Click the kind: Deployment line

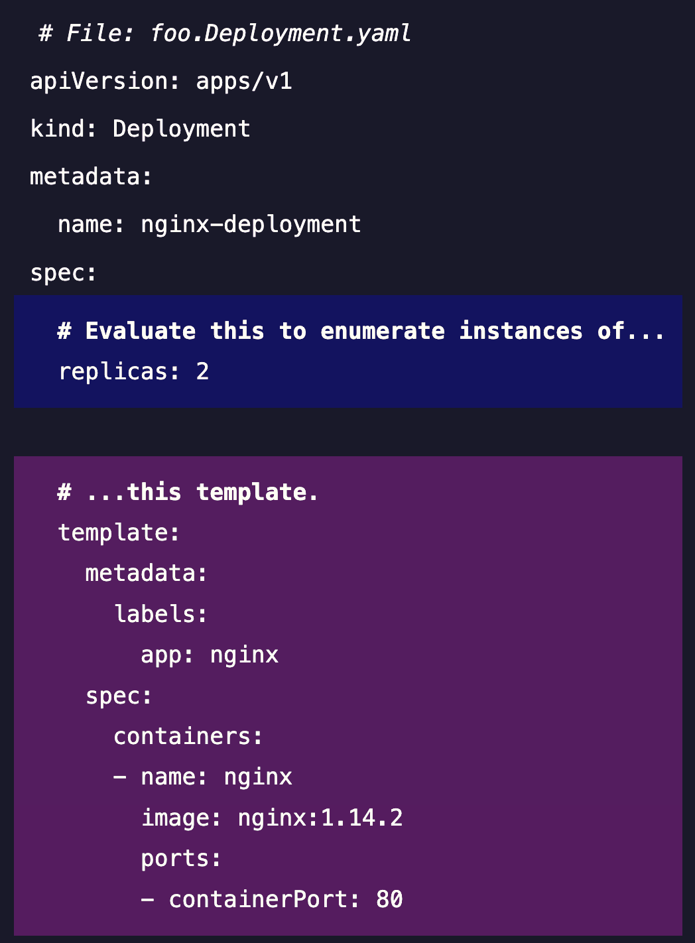(141, 129)
